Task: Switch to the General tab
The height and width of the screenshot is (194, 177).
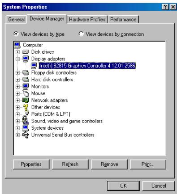Action: coord(16,19)
